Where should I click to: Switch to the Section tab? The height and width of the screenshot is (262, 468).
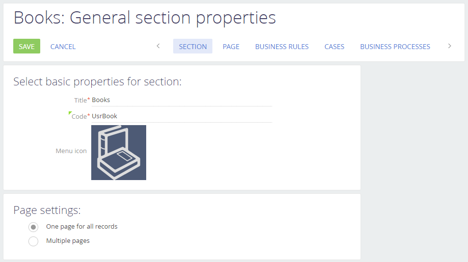coord(193,47)
